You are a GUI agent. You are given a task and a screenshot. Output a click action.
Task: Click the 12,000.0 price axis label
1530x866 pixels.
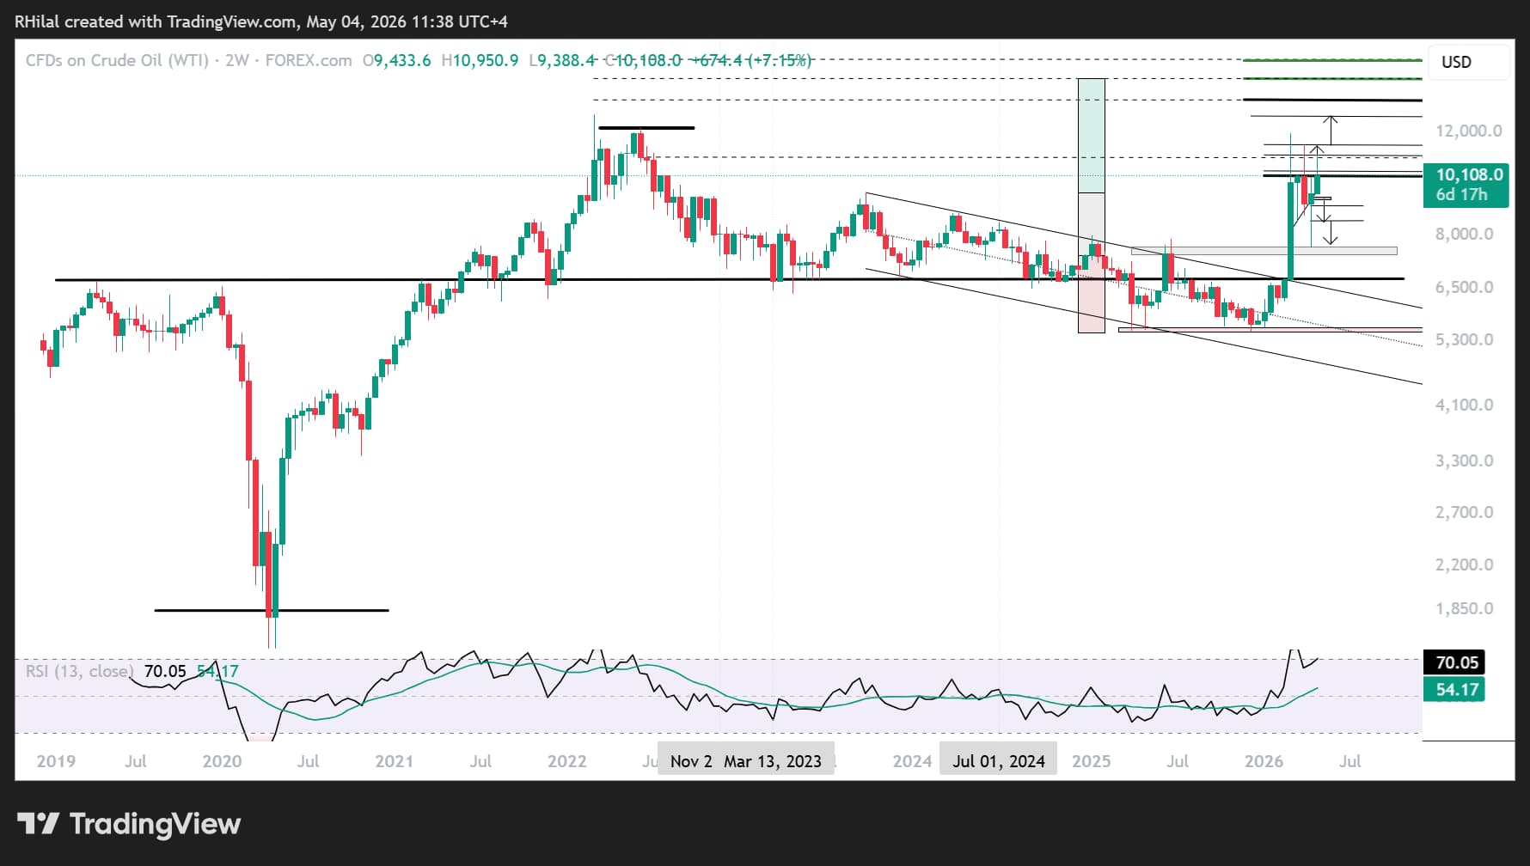coord(1468,131)
